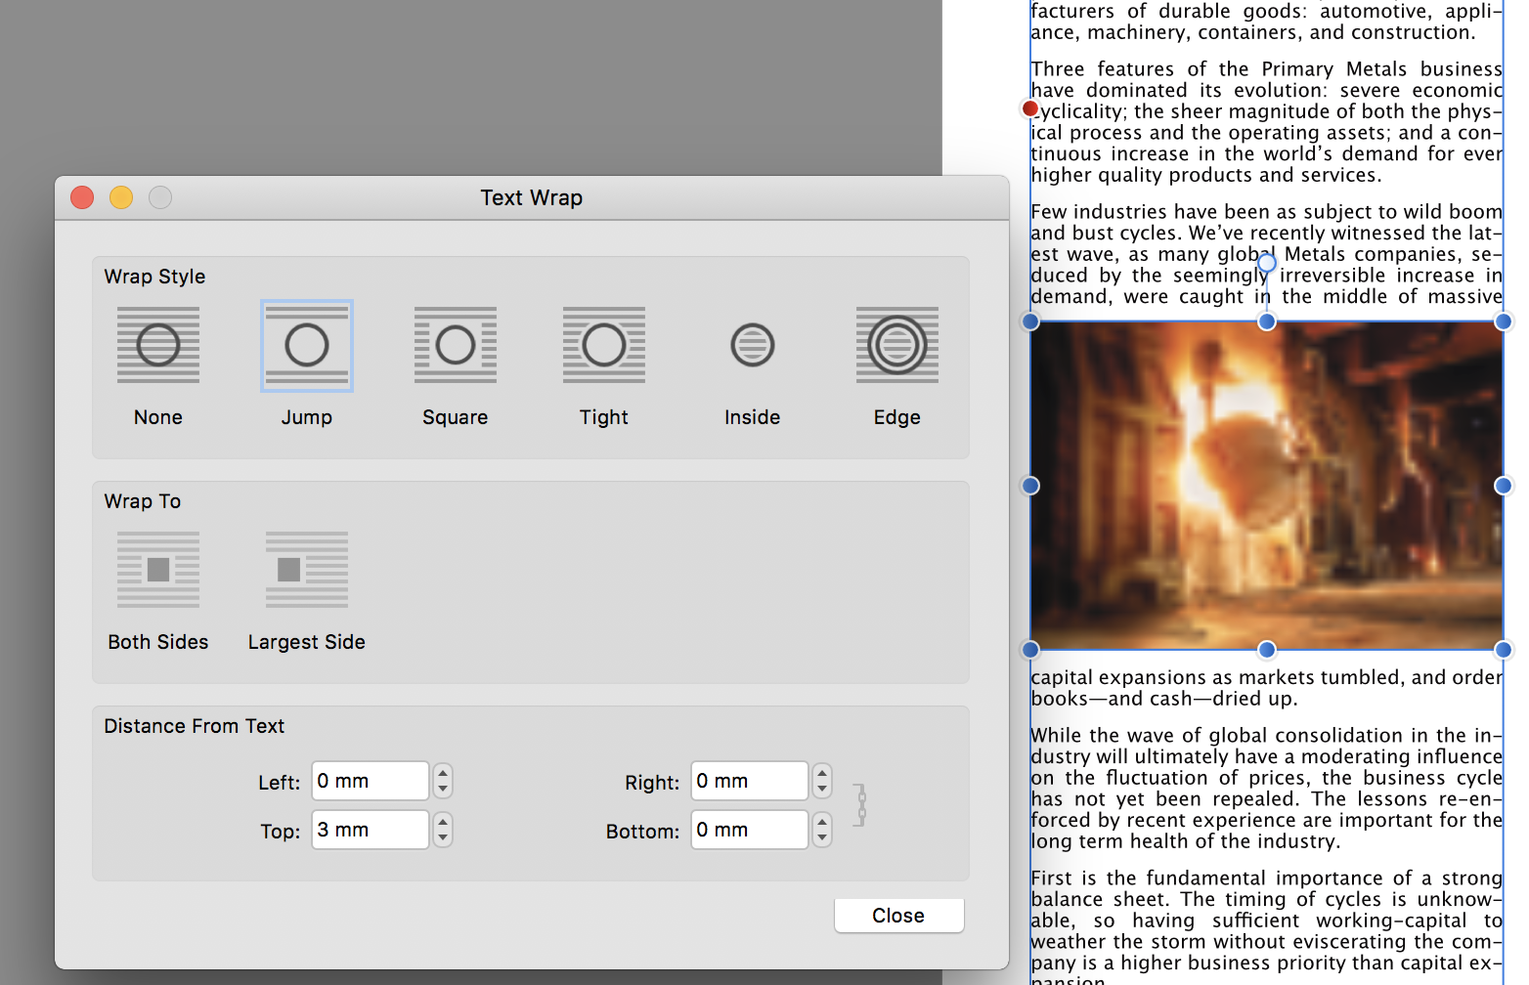Click the image's left-middle resize handle

[x=1030, y=486]
